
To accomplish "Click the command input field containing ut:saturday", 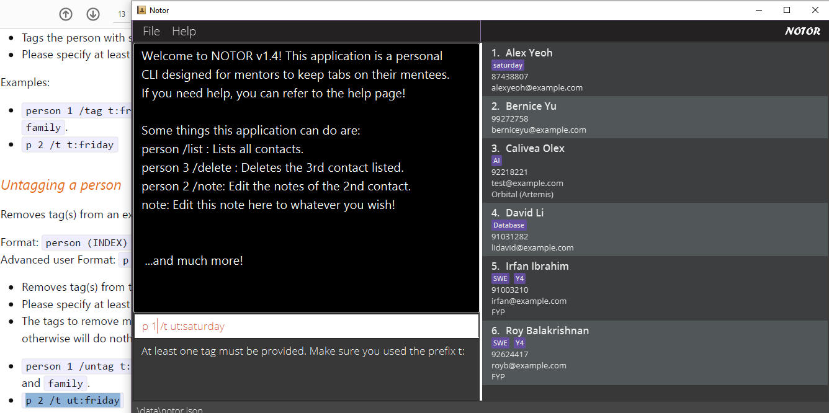I will click(307, 326).
